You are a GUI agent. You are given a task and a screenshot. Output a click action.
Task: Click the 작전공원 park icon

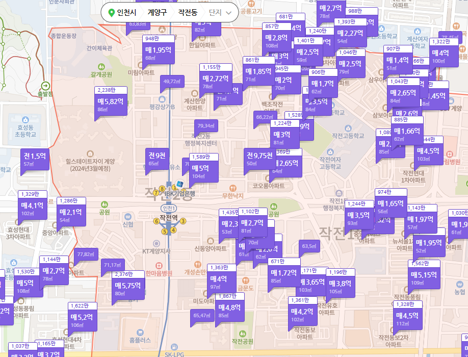point(243,334)
